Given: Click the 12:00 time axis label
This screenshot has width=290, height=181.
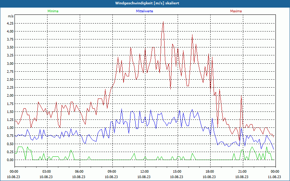Looking at the screenshot, I should coord(145,172).
